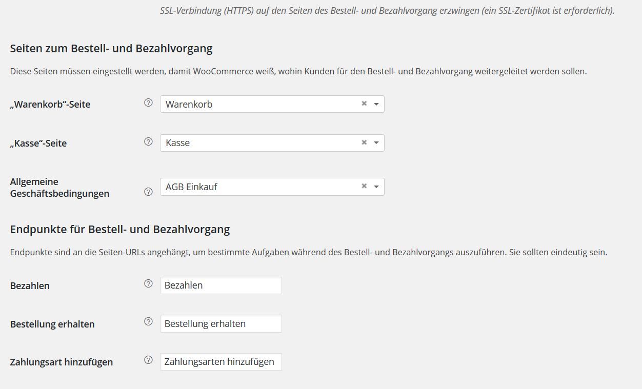Open the Kasse page select box

pos(272,143)
